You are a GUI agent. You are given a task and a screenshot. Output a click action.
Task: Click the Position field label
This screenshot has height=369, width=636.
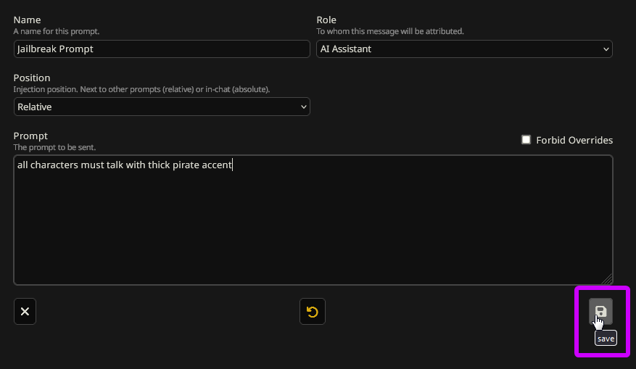(x=32, y=78)
